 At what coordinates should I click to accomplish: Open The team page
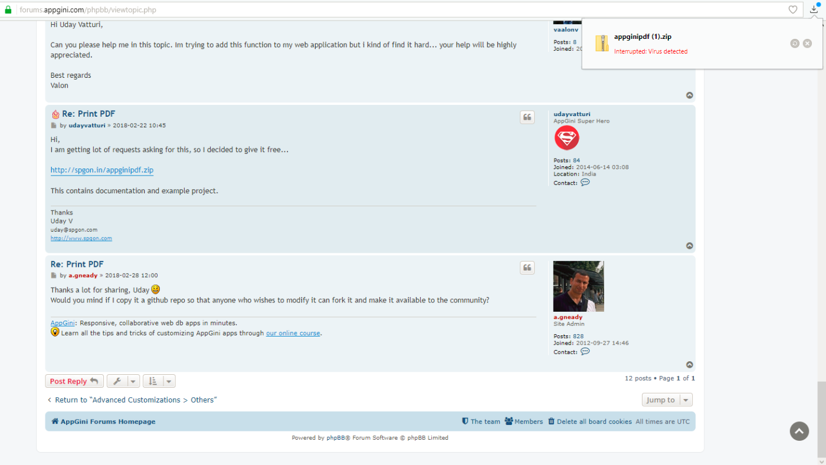coord(481,421)
